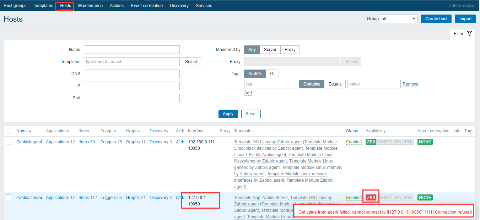This screenshot has height=220, width=480.
Task: Click the NONE encryption badge for Zabbix server
Action: pos(425,197)
